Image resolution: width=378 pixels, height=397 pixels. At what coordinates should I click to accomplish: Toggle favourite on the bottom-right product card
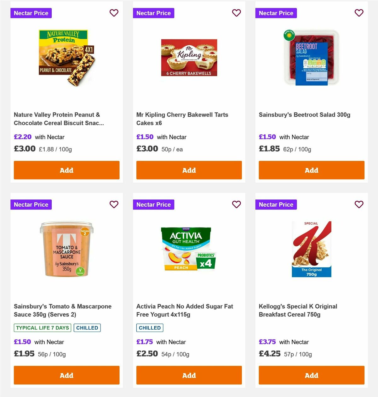(359, 204)
